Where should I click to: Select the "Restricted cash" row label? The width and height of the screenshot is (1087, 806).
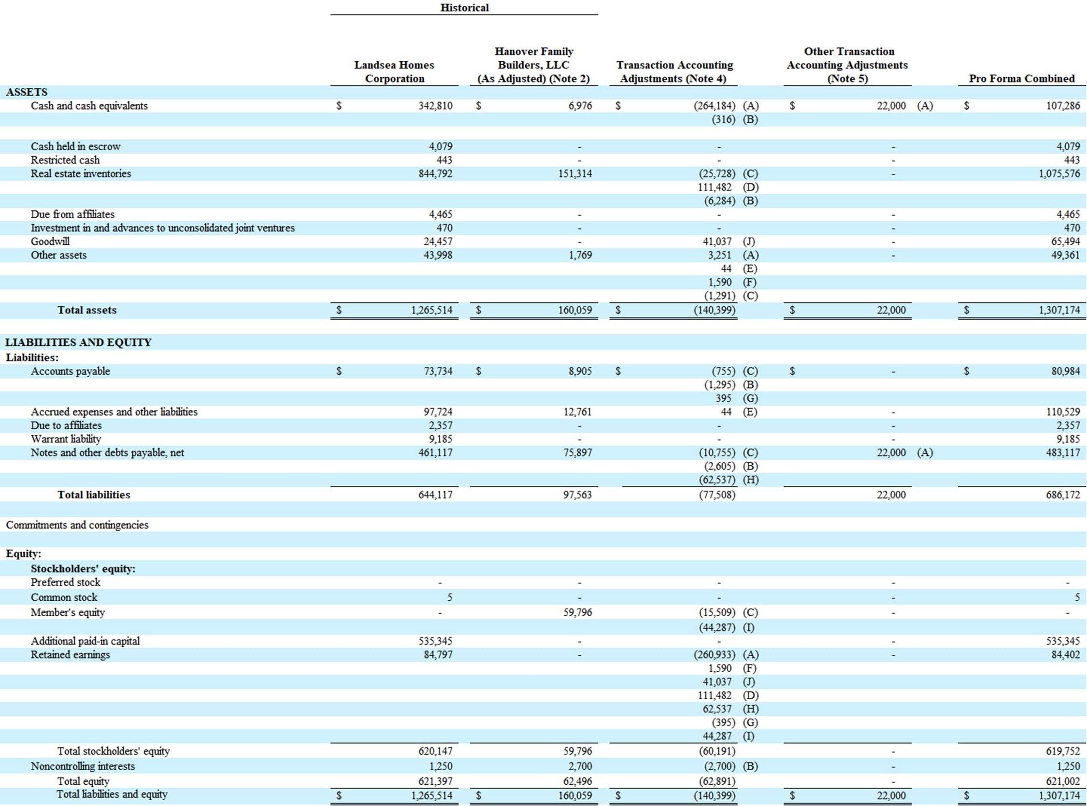[65, 160]
